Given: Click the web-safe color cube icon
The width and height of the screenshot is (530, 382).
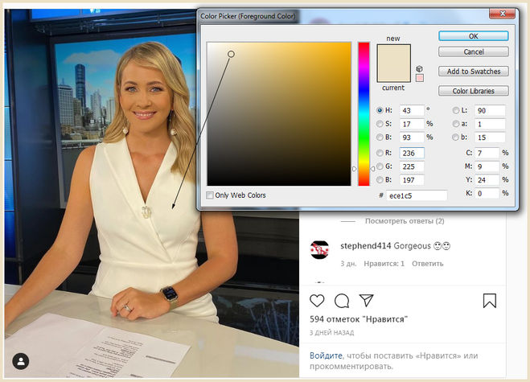Looking at the screenshot, I should [419, 69].
